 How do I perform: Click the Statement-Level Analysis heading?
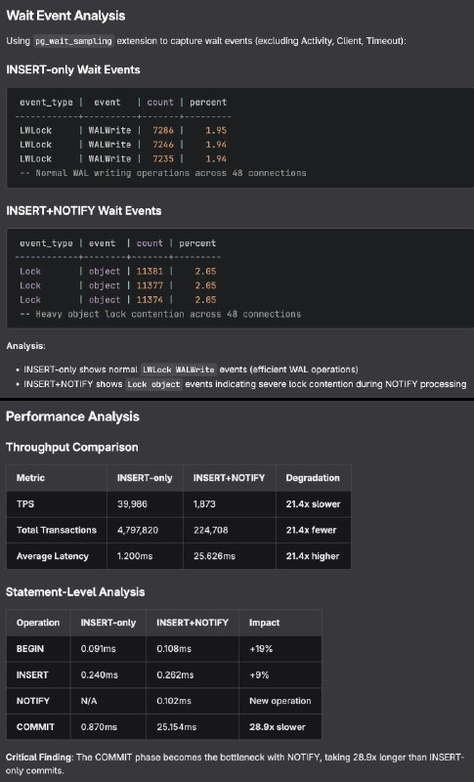(75, 592)
